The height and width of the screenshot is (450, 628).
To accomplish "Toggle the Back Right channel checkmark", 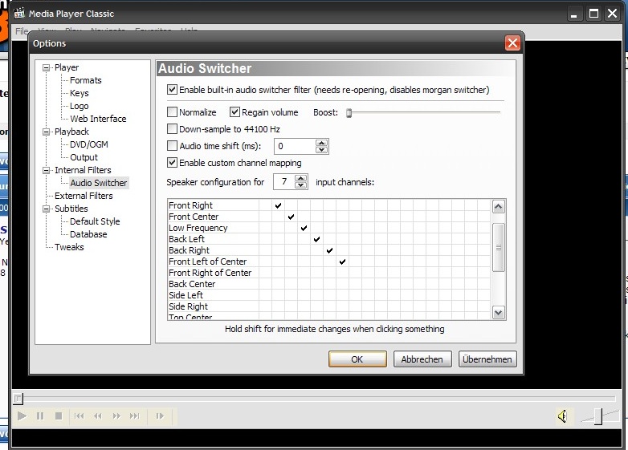I will [x=329, y=250].
